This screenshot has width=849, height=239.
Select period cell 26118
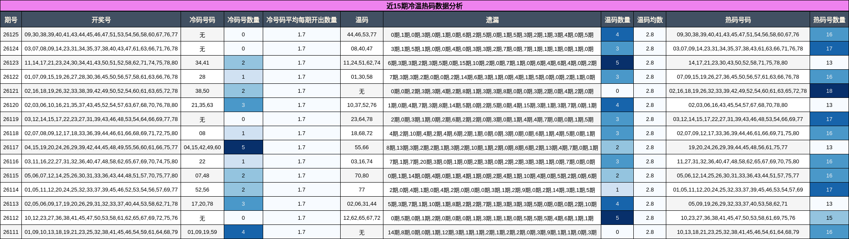click(x=11, y=133)
